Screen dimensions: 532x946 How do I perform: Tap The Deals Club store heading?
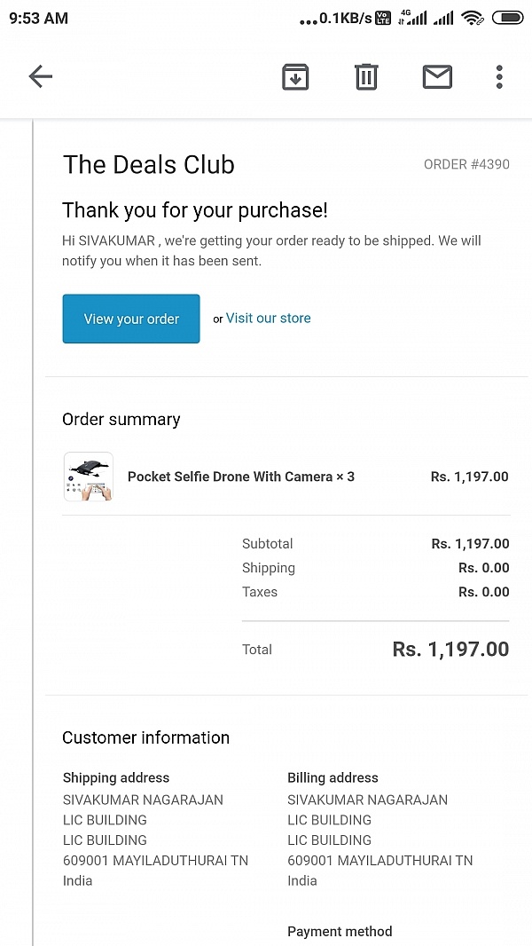tap(148, 164)
